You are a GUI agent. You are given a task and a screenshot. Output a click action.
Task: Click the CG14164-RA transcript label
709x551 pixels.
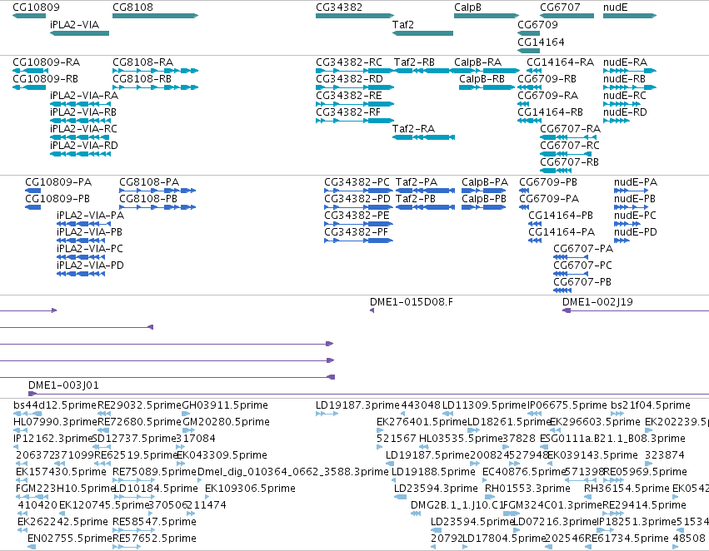560,62
